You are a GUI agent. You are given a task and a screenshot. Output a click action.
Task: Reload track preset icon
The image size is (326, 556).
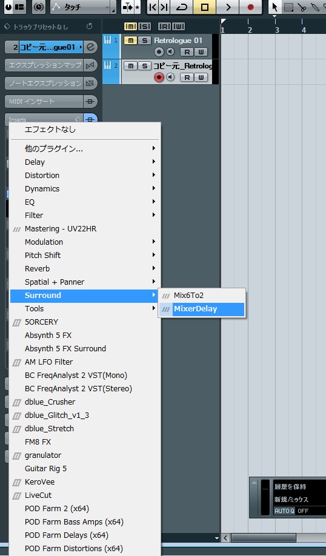coord(90,27)
